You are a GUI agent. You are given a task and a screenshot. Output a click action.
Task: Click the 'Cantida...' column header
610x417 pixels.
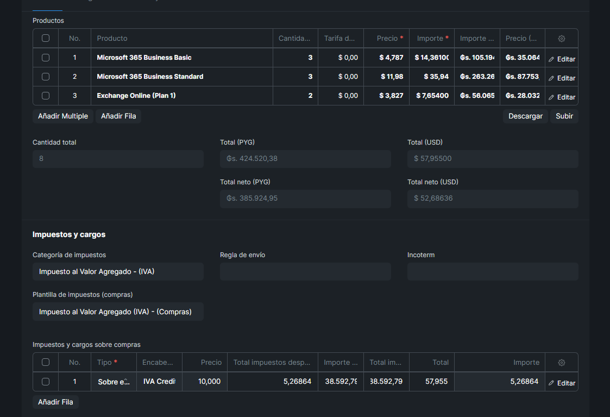point(295,38)
